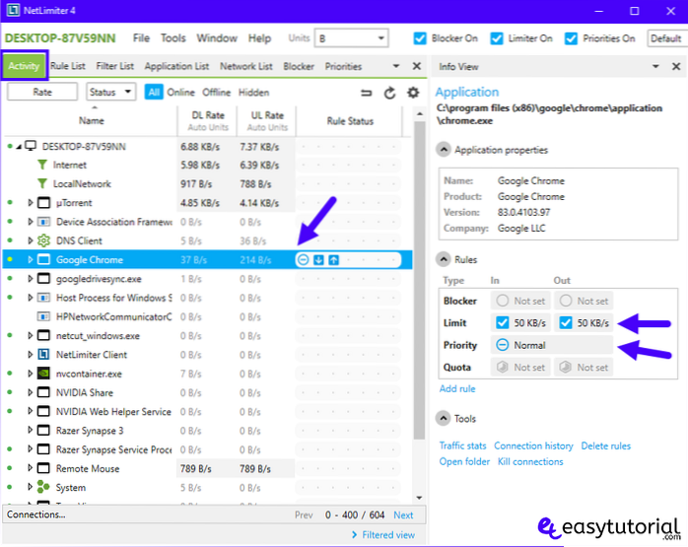Click the Add rule link
This screenshot has width=688, height=547.
[457, 388]
